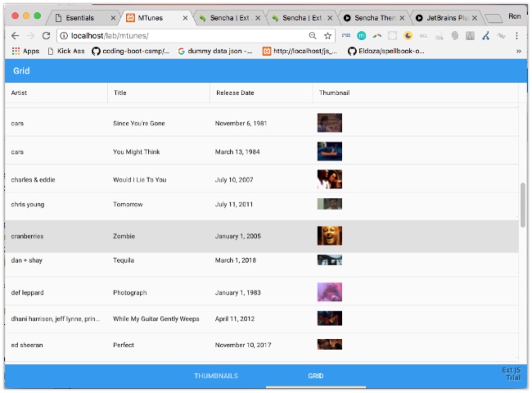Select the GRID tab at the bottom

[x=316, y=377]
